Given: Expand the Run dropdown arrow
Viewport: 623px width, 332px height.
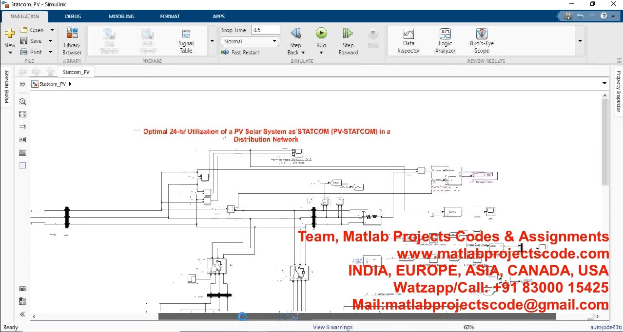Looking at the screenshot, I should (x=321, y=52).
